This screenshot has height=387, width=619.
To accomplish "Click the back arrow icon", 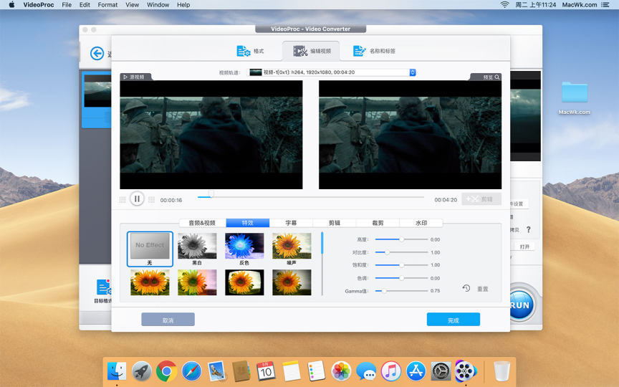I will point(97,54).
